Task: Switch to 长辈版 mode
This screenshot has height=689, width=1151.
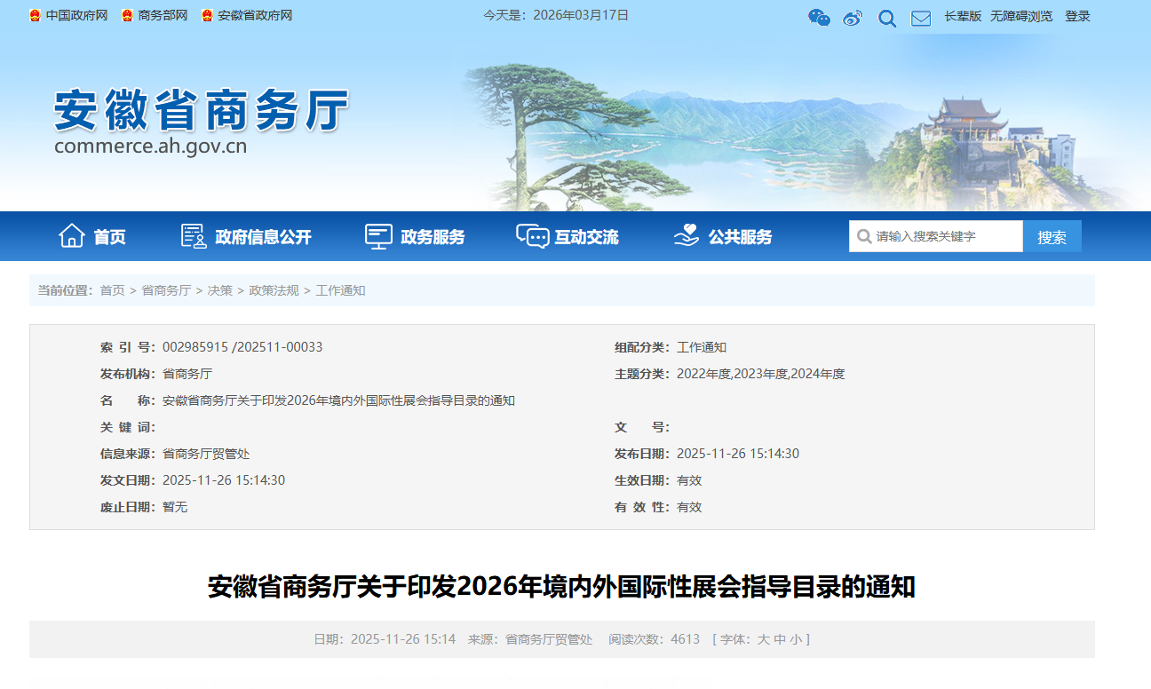Action: coord(963,16)
